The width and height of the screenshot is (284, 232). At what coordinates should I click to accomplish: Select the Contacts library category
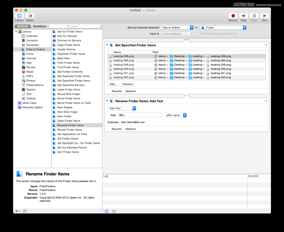(x=32, y=41)
